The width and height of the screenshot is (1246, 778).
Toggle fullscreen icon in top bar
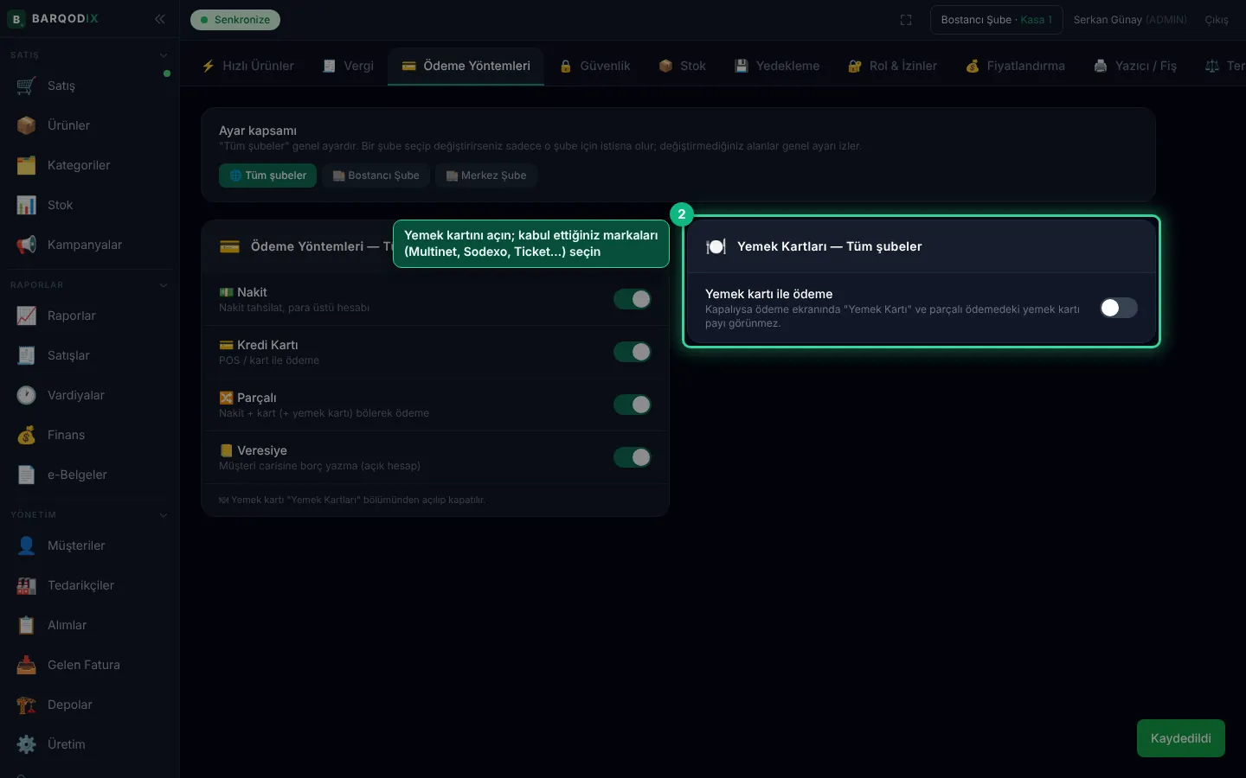pyautogui.click(x=906, y=20)
